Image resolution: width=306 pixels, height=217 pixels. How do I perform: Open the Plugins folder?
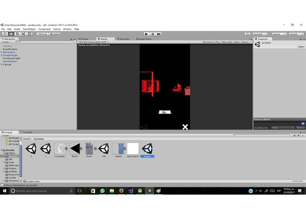click(12, 169)
